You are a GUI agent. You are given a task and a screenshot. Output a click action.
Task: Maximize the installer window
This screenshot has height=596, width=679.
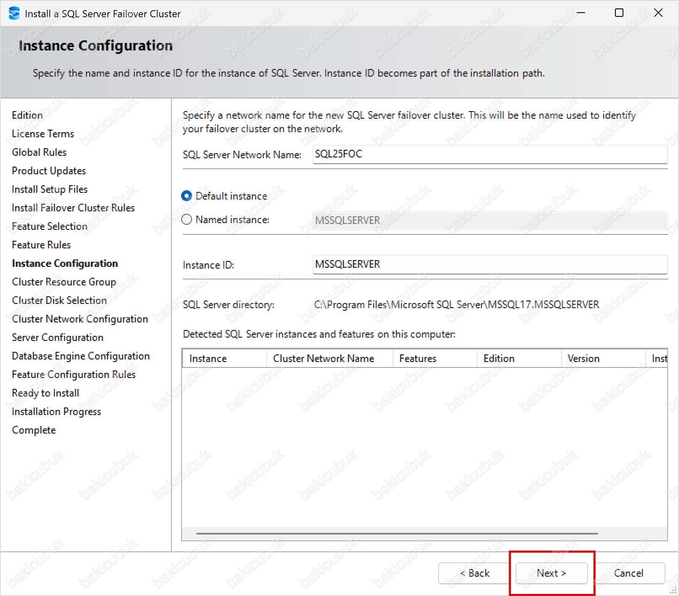pos(619,13)
